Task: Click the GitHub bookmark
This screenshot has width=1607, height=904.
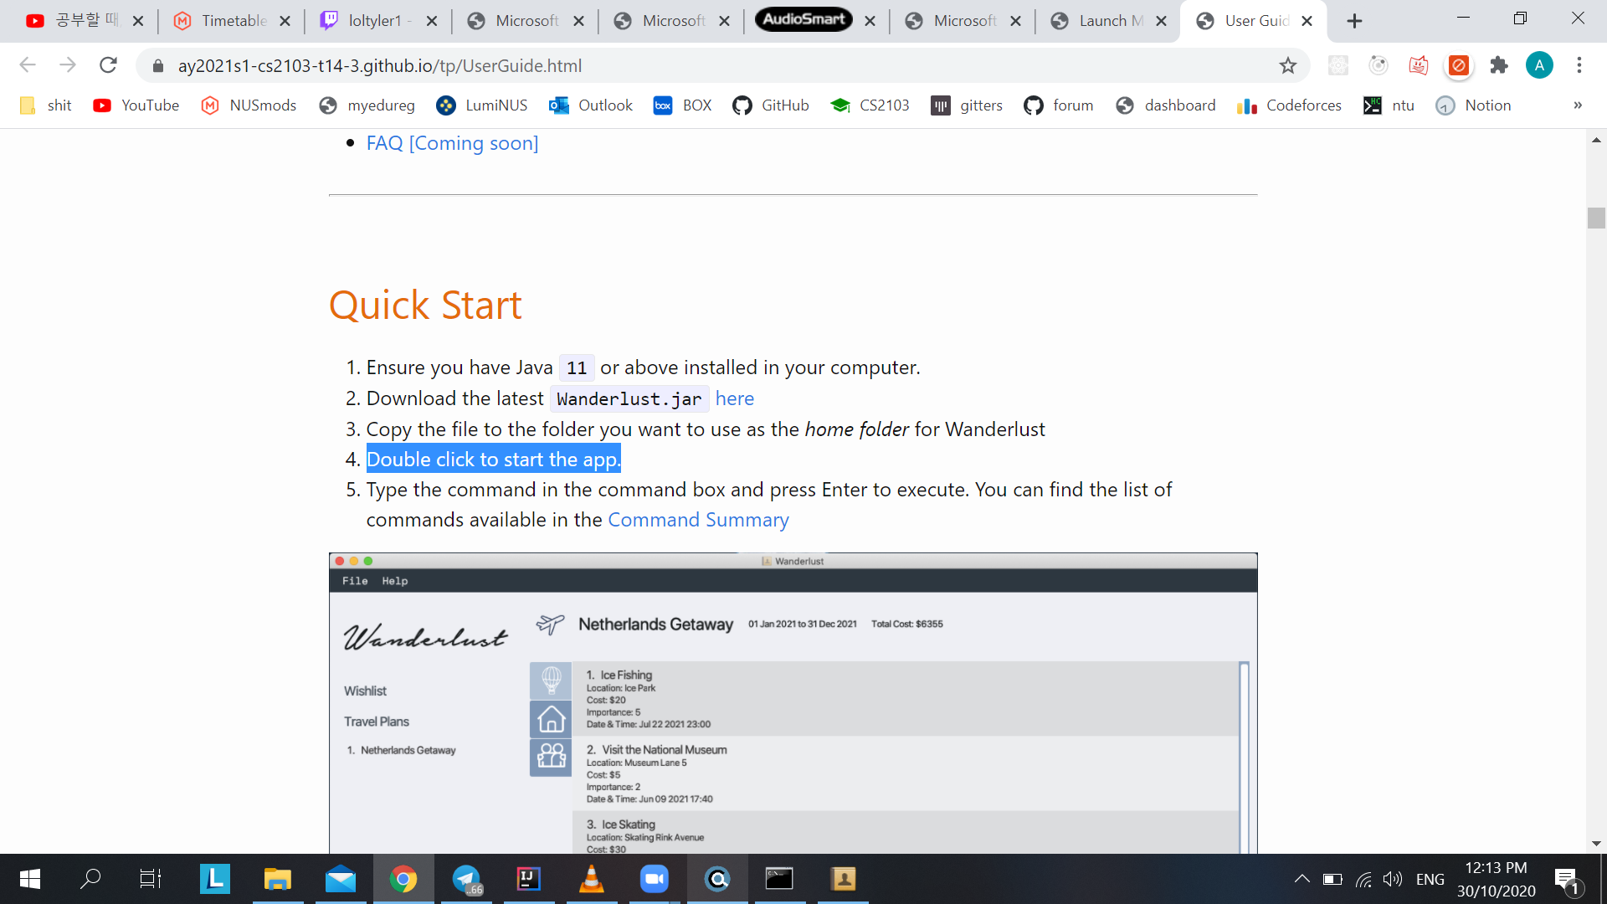Action: click(771, 105)
